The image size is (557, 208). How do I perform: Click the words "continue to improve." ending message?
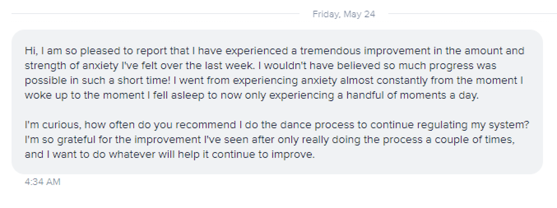[x=263, y=155]
